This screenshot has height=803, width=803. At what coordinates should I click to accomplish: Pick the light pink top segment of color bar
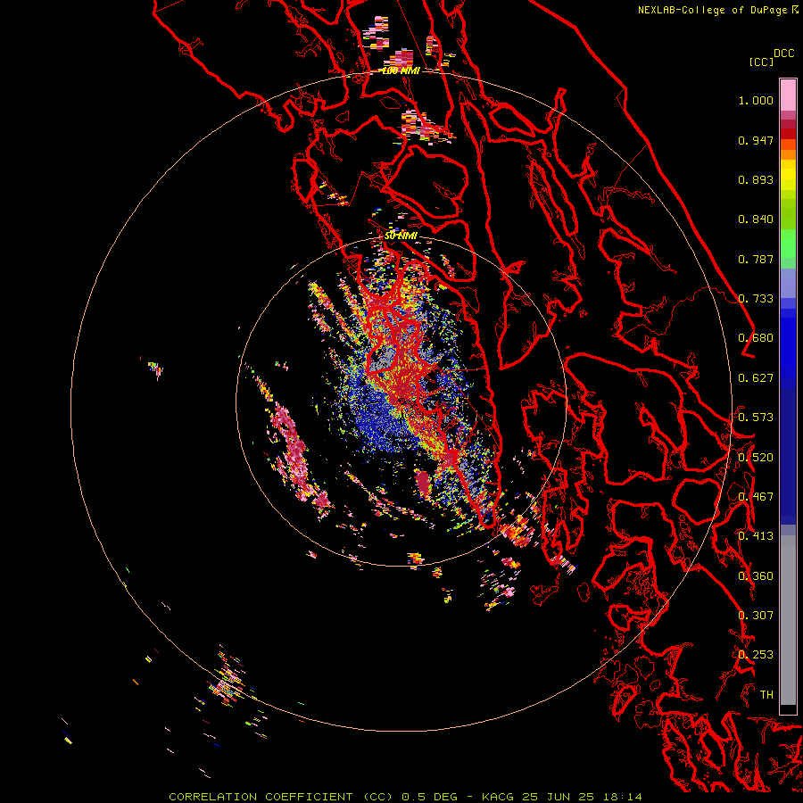coord(788,95)
